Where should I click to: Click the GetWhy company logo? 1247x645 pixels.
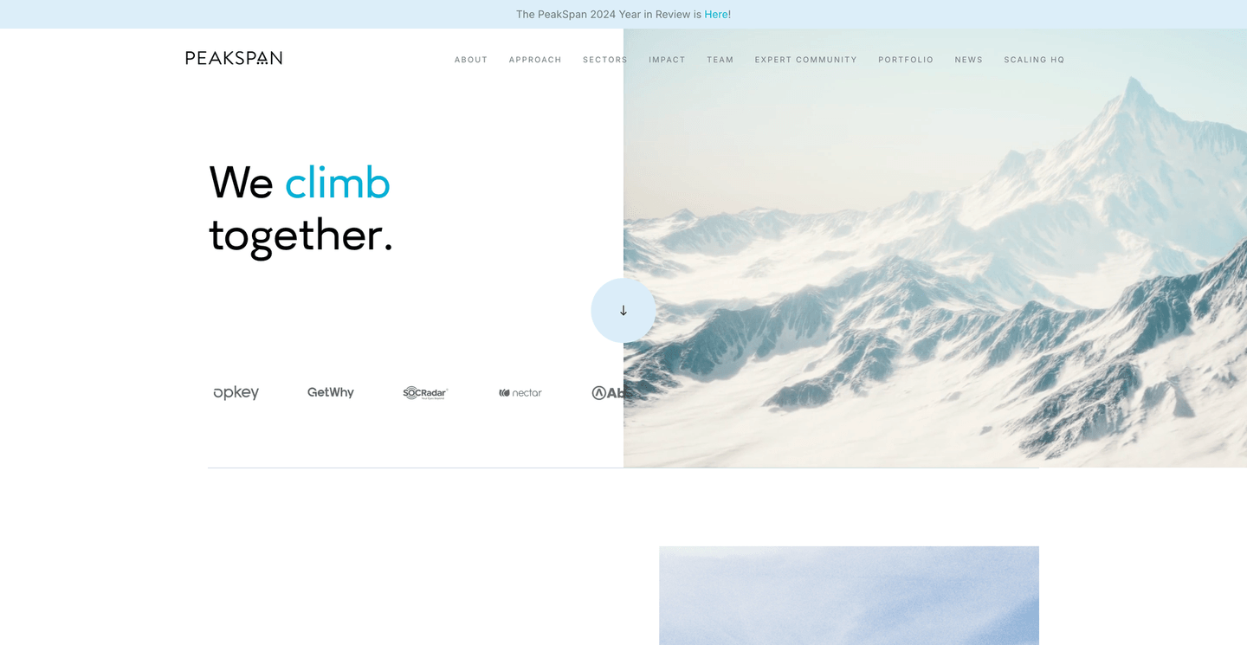pos(331,392)
